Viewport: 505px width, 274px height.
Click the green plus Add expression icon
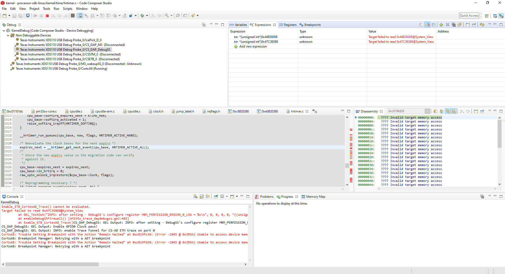click(441, 25)
